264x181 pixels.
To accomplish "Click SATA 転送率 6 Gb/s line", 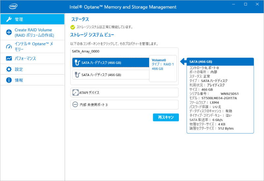I will (206, 120).
